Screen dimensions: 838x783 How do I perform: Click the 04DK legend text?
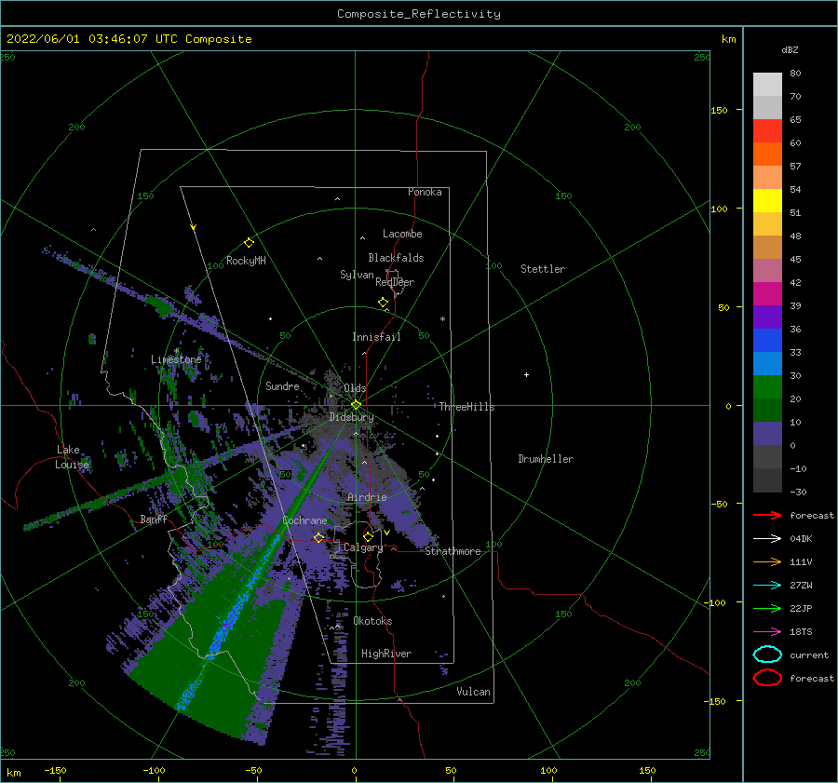tap(801, 538)
